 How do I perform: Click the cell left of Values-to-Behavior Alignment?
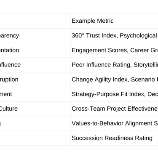pyautogui.click(x=35, y=123)
